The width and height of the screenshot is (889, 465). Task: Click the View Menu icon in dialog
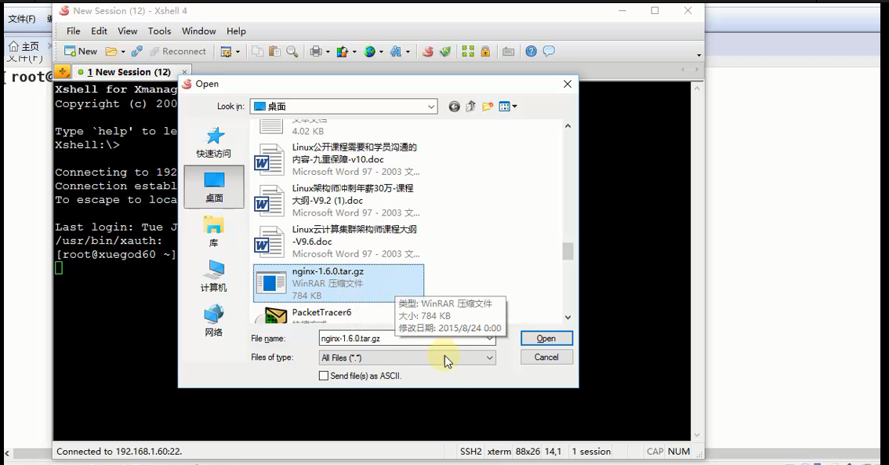coord(507,107)
